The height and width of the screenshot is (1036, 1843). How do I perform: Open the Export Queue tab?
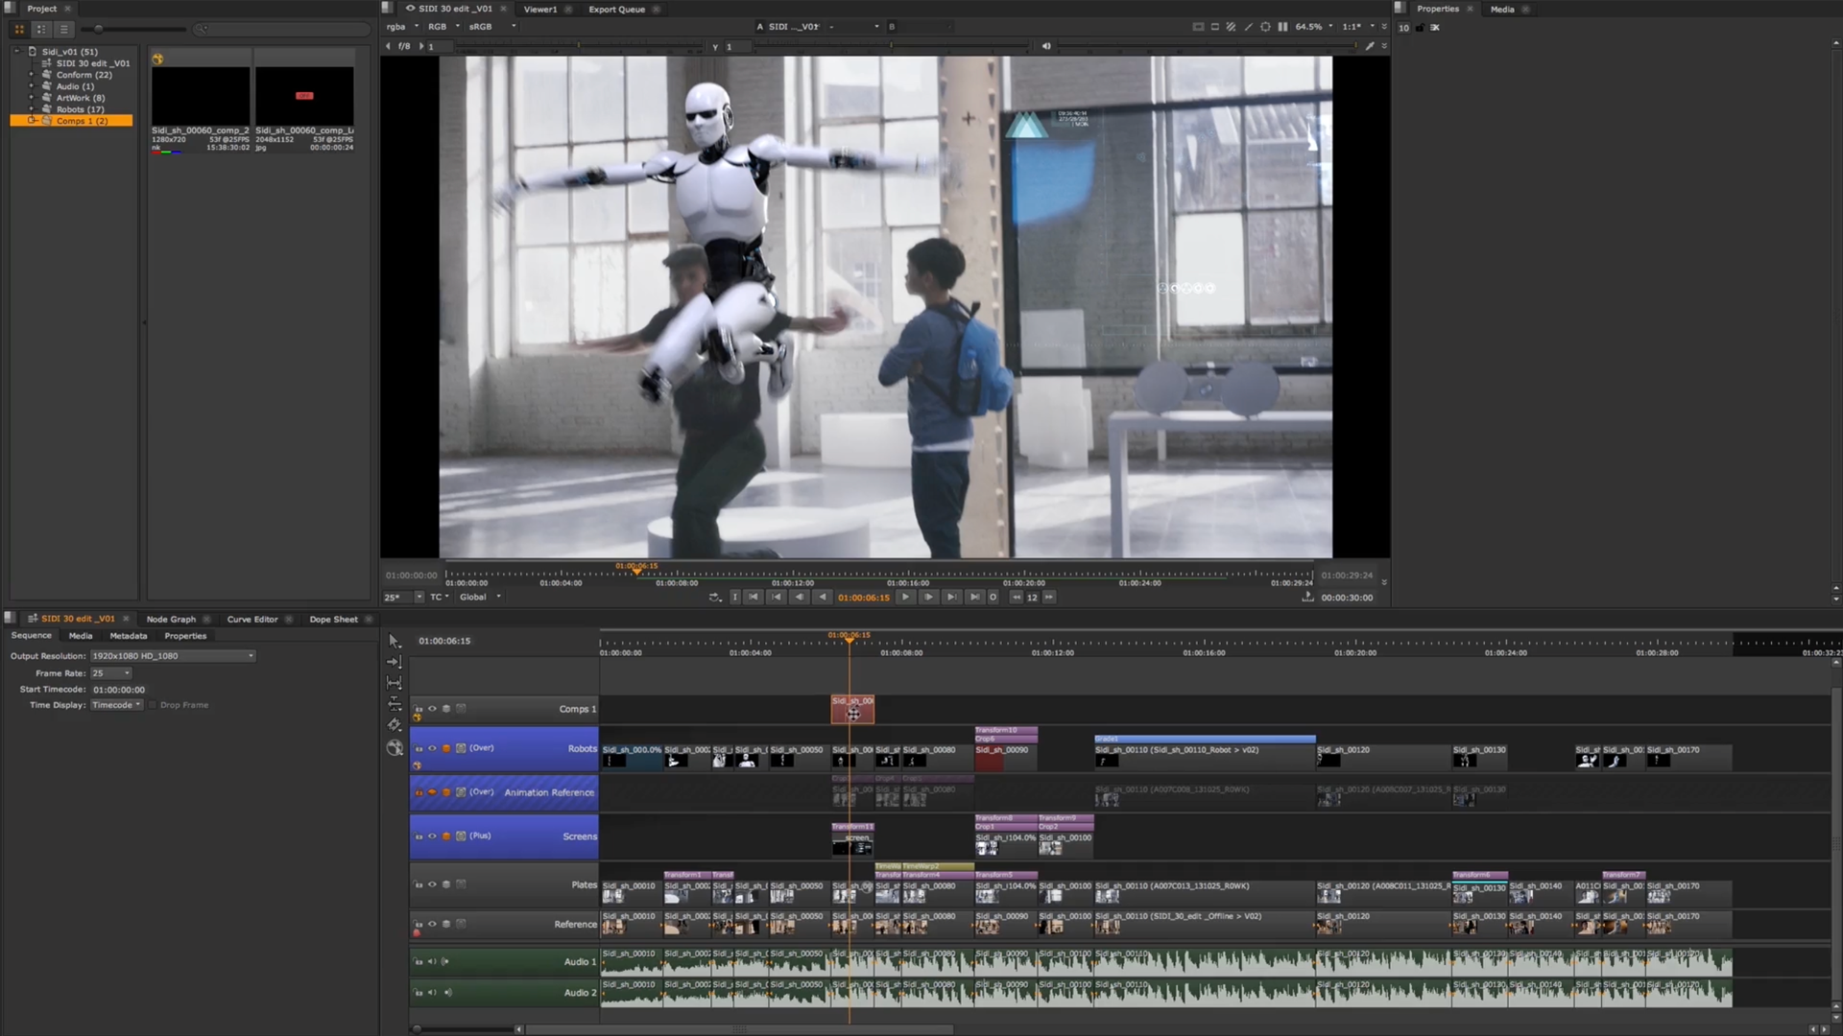coord(619,9)
